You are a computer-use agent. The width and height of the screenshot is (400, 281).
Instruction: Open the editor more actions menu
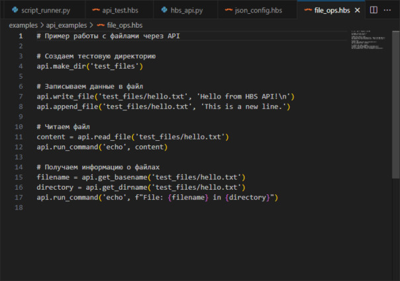[389, 11]
